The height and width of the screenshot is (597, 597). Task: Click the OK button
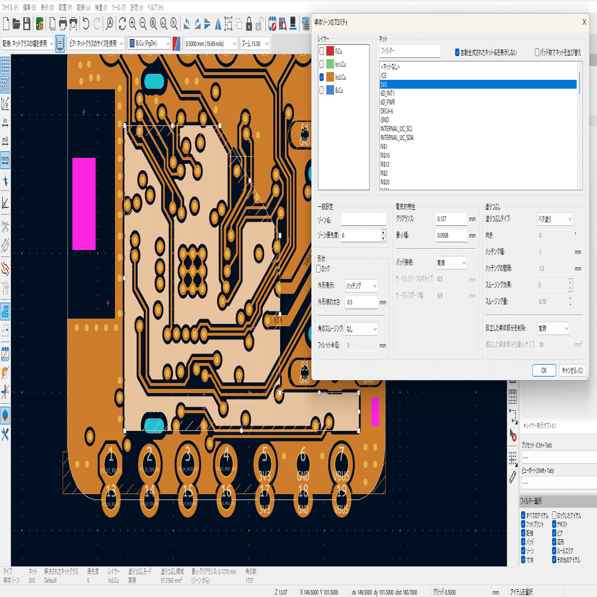tap(543, 370)
